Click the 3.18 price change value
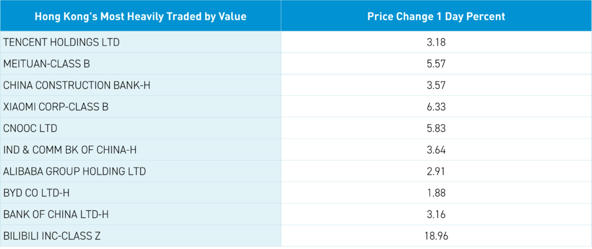Screen dimensions: 592x249 tap(436, 42)
